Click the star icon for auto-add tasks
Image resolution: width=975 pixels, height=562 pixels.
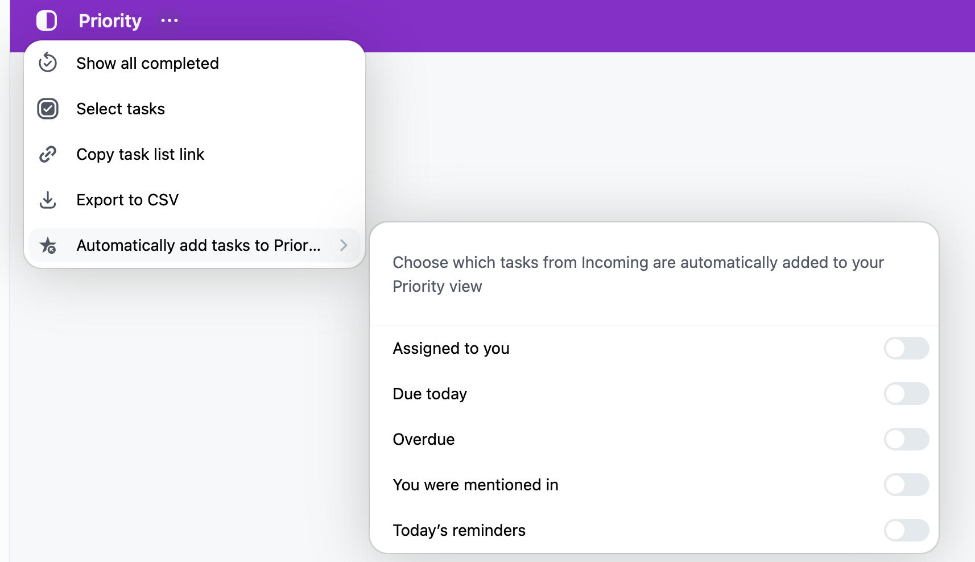(x=48, y=245)
